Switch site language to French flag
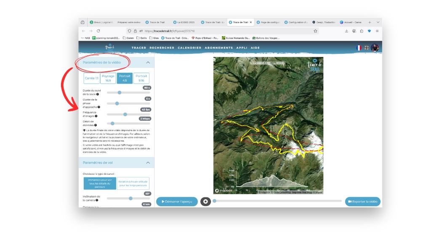442x237 pixels. click(x=359, y=48)
